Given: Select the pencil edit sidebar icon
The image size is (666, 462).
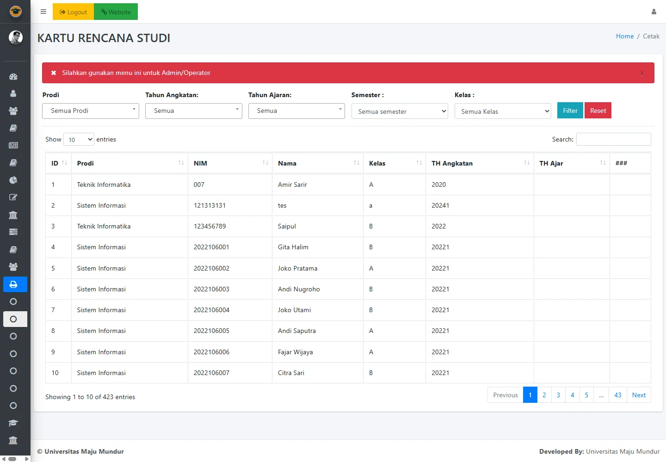Looking at the screenshot, I should click(x=13, y=197).
